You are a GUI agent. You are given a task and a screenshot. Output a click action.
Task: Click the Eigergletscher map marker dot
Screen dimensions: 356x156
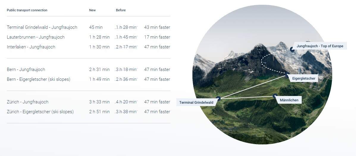287,75
